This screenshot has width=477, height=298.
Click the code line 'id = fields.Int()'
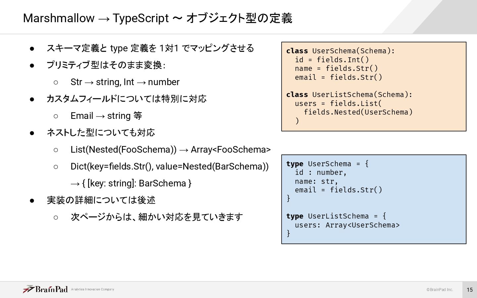332,60
